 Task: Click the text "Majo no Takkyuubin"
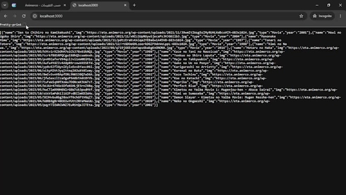tap(190, 59)
